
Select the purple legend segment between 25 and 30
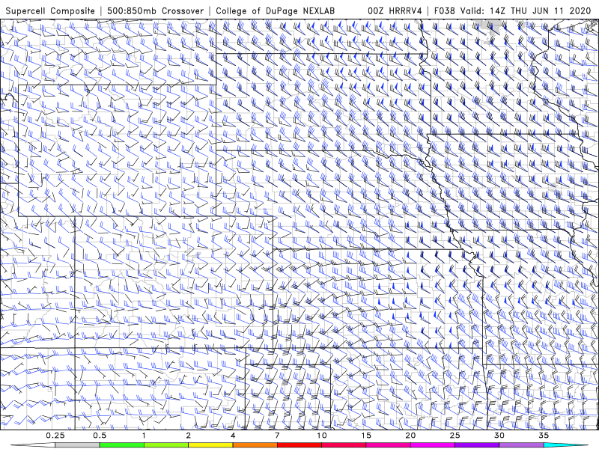(477, 445)
